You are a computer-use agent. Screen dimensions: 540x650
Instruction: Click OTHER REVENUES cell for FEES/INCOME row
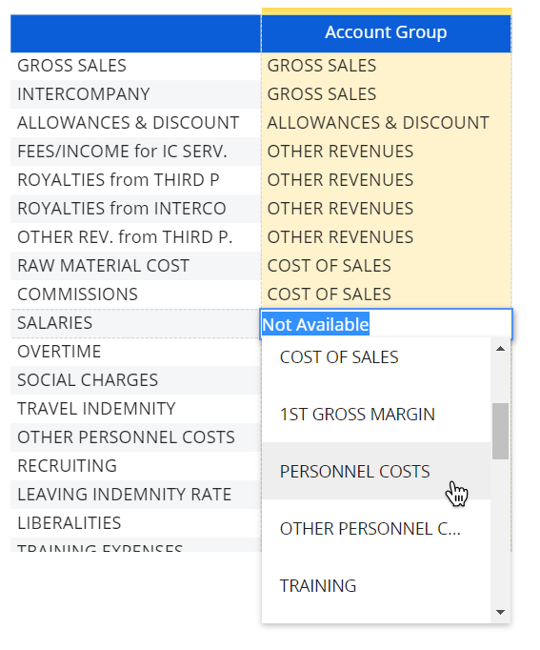tap(387, 152)
